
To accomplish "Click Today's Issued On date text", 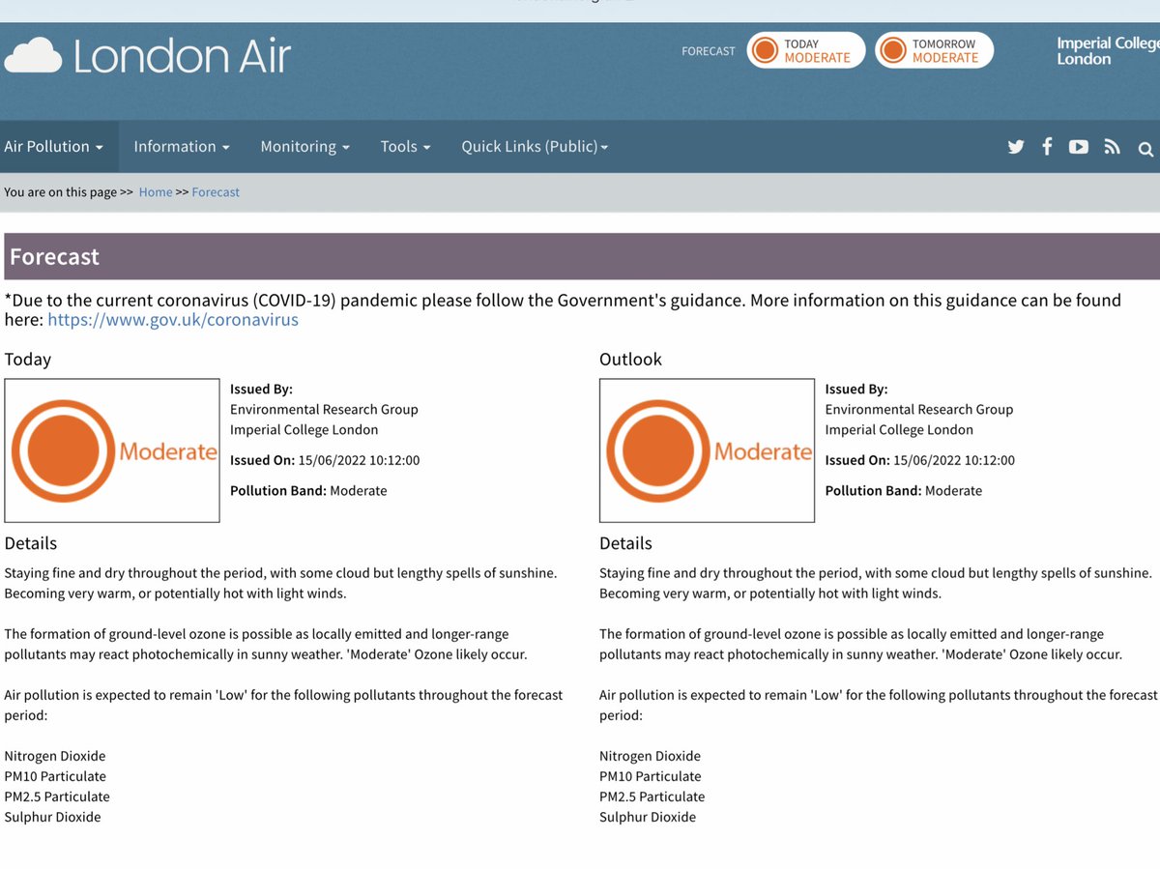I will coord(325,460).
